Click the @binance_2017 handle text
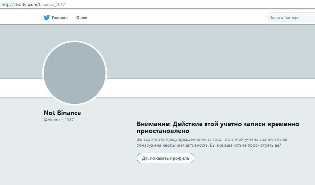This screenshot has height=185, width=315. tap(59, 120)
